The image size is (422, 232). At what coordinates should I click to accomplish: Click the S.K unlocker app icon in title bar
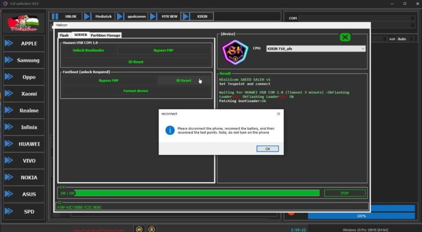click(x=5, y=3)
